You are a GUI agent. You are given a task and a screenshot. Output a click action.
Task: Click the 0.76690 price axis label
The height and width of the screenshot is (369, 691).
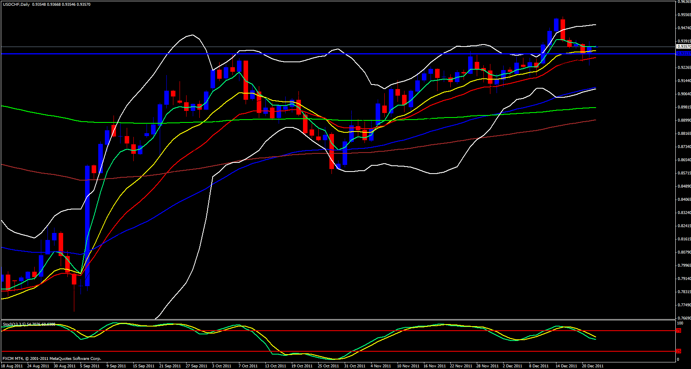click(x=684, y=318)
